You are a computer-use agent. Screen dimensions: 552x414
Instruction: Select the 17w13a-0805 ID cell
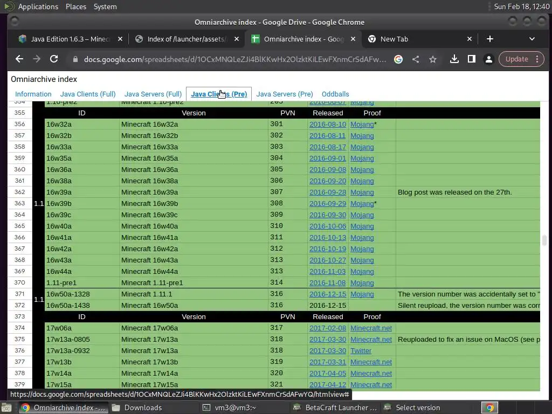click(x=82, y=340)
